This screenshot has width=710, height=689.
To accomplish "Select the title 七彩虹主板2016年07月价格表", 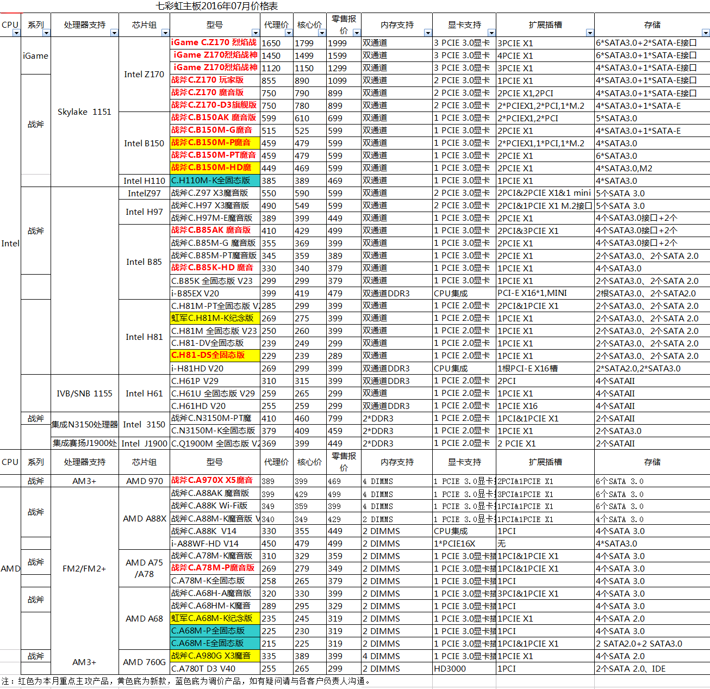I will (x=217, y=6).
